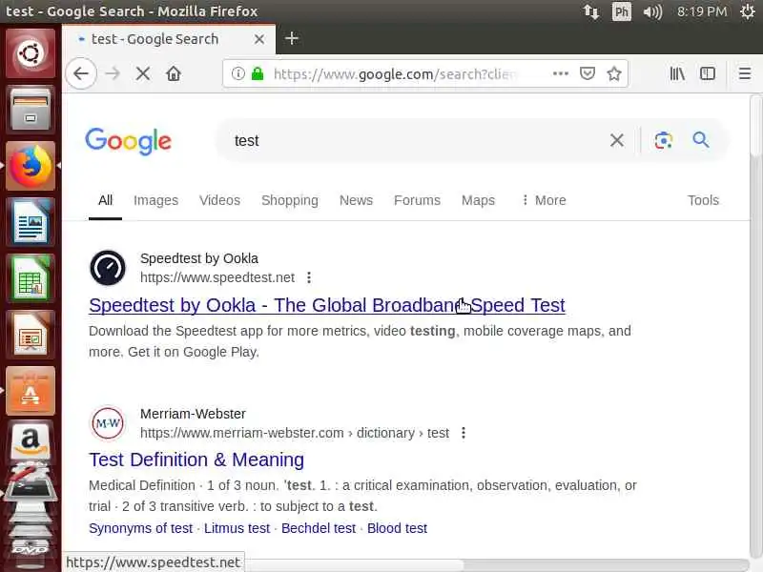Save page to Pocket icon

click(x=588, y=73)
